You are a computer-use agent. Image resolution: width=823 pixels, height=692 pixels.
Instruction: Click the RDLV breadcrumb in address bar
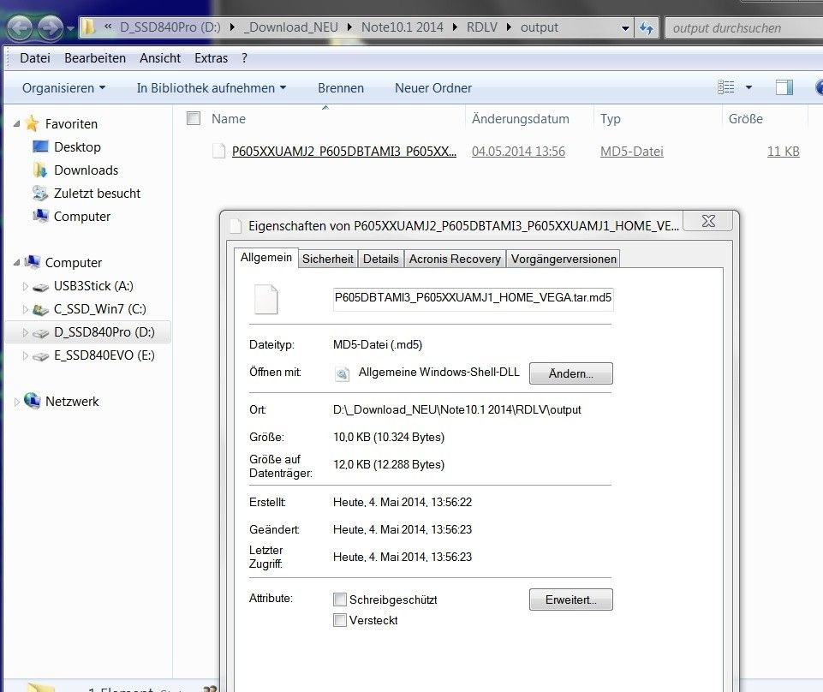click(482, 27)
